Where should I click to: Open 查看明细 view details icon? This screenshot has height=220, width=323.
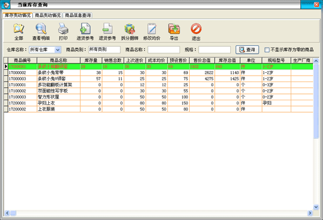pyautogui.click(x=41, y=29)
